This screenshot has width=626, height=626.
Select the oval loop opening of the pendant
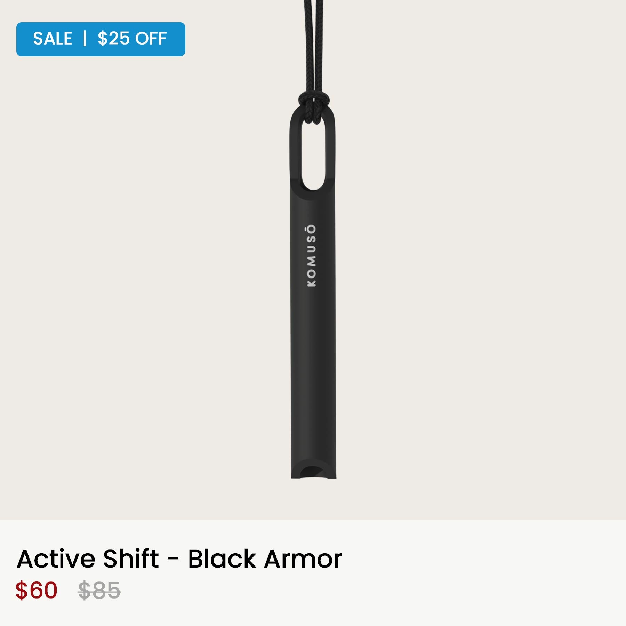[x=313, y=151]
